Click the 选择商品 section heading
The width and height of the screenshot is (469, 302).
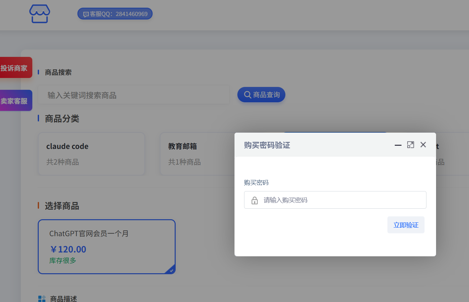(62, 206)
